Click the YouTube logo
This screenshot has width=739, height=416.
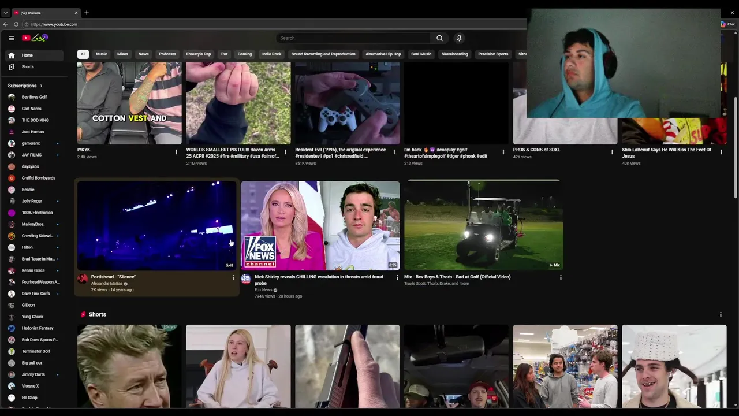click(35, 38)
